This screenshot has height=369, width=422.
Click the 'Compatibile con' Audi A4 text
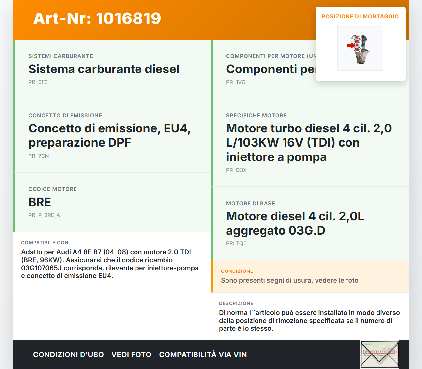109,264
